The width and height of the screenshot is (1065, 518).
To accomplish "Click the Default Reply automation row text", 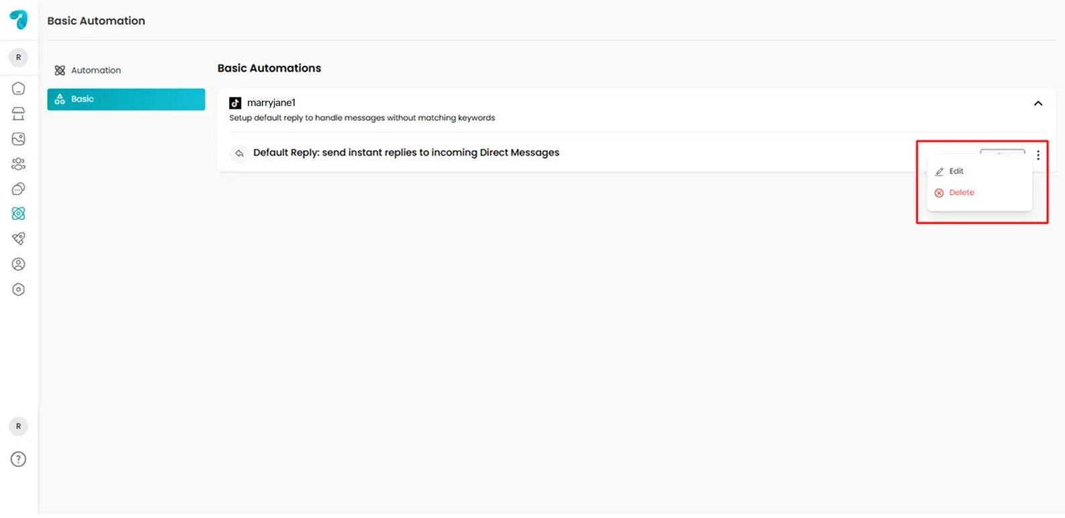I will coord(406,153).
